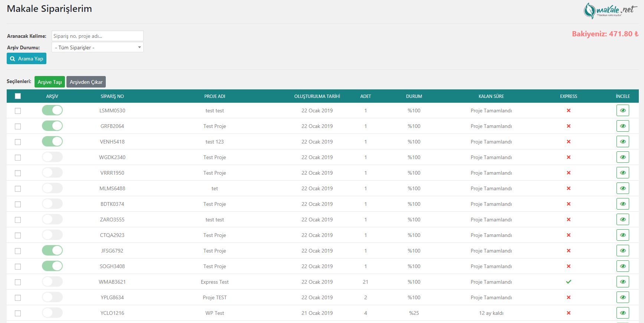Click the eye icon for VRRR1950

(x=622, y=173)
